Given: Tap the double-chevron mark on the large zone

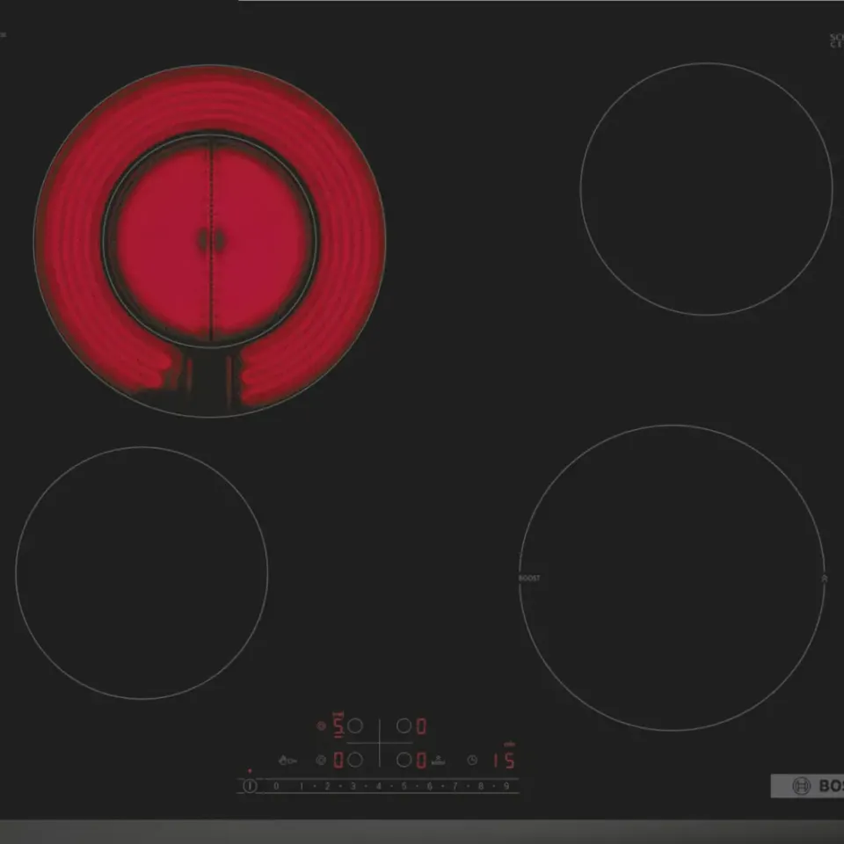Looking at the screenshot, I should point(824,578).
